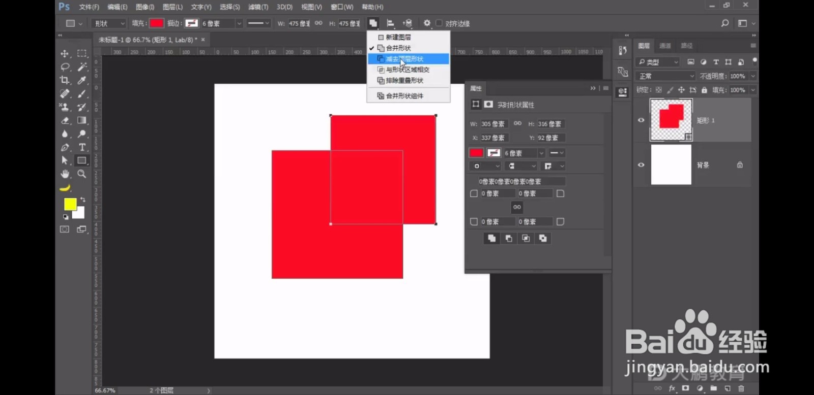Hide the 矩形 1 layer
Screen dimensions: 814x395
pos(641,120)
